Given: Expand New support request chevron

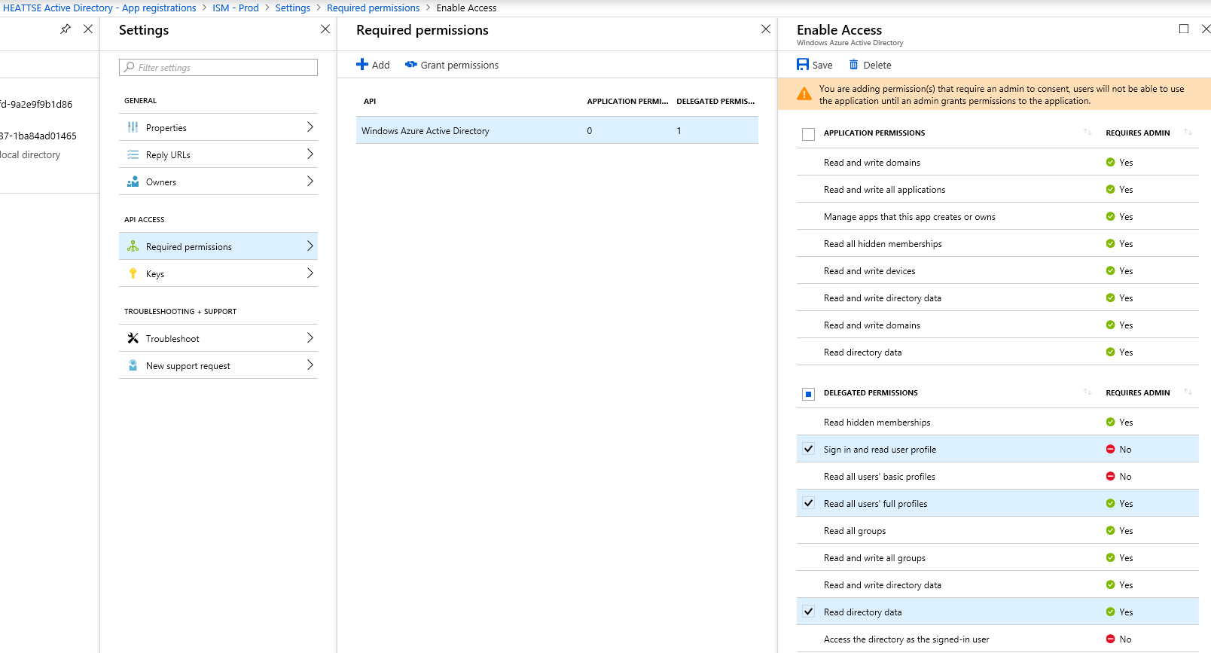Looking at the screenshot, I should pos(310,365).
